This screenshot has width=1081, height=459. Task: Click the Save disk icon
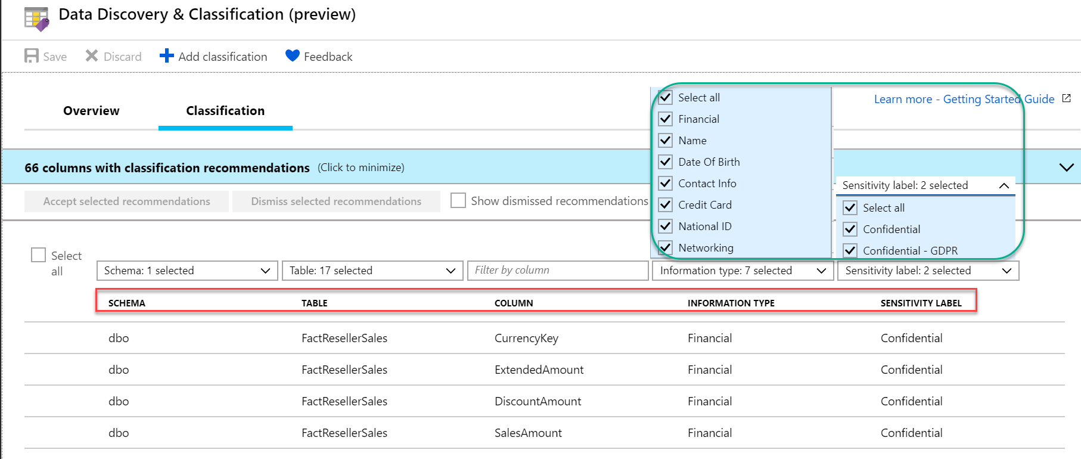tap(32, 56)
